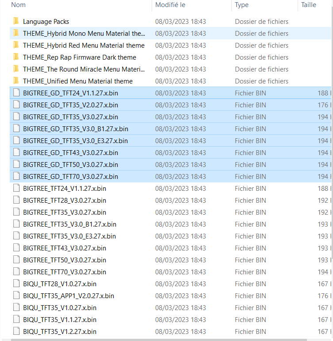
Task: Select THEME_Hybrid Red Menu Material theme name
Action: pyautogui.click(x=84, y=45)
